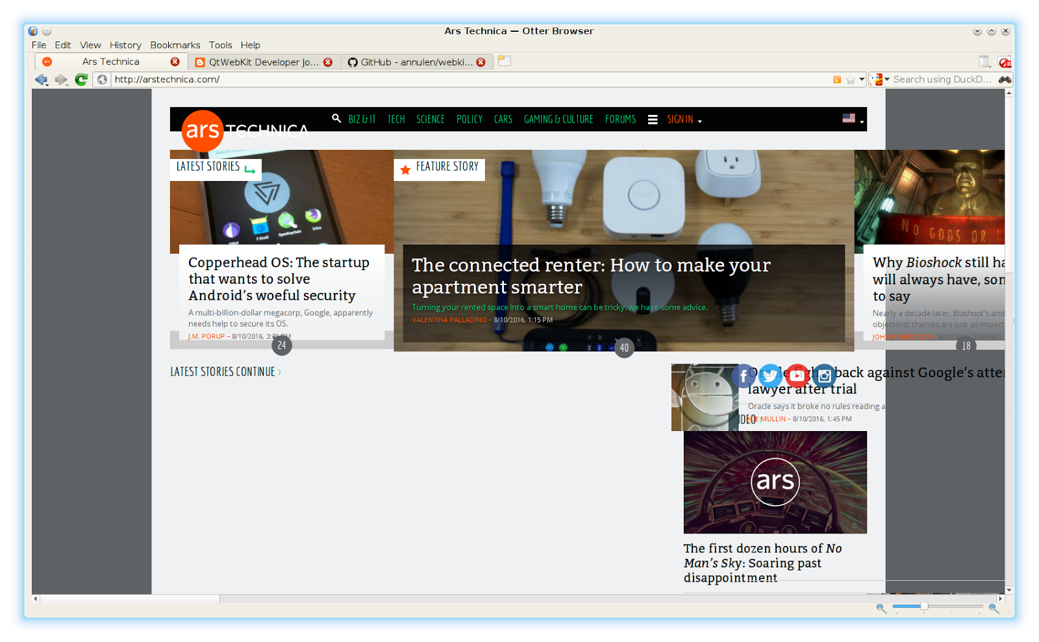Zoom in with the right magnifier icon
The image size is (1039, 642).
994,608
